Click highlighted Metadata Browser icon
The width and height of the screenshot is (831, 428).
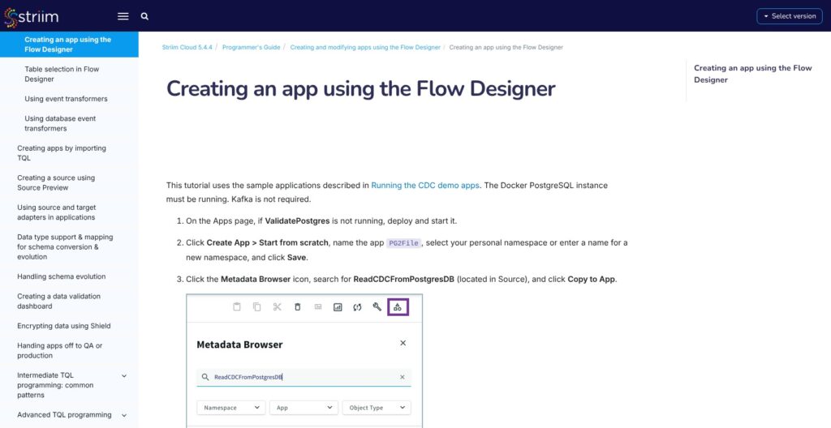pyautogui.click(x=398, y=306)
